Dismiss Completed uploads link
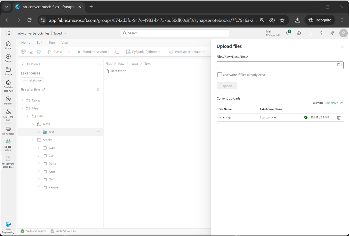 (331, 103)
